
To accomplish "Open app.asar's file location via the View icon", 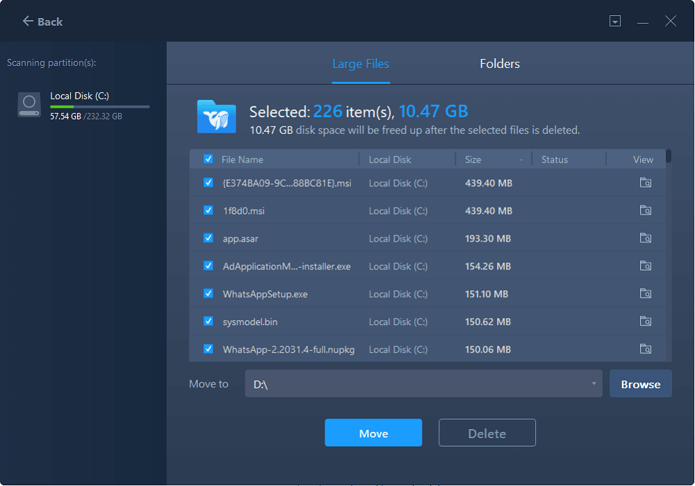I will 646,238.
